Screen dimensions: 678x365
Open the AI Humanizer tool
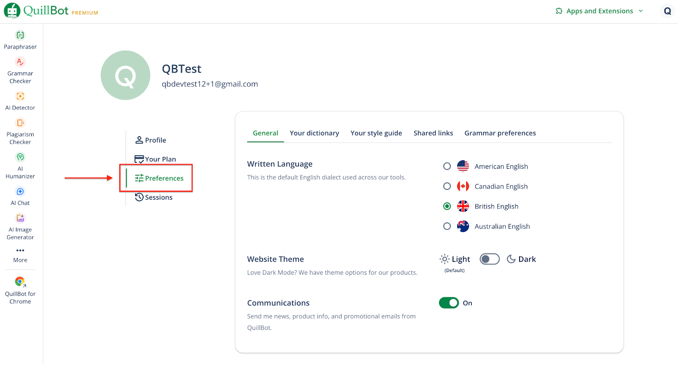coord(20,157)
